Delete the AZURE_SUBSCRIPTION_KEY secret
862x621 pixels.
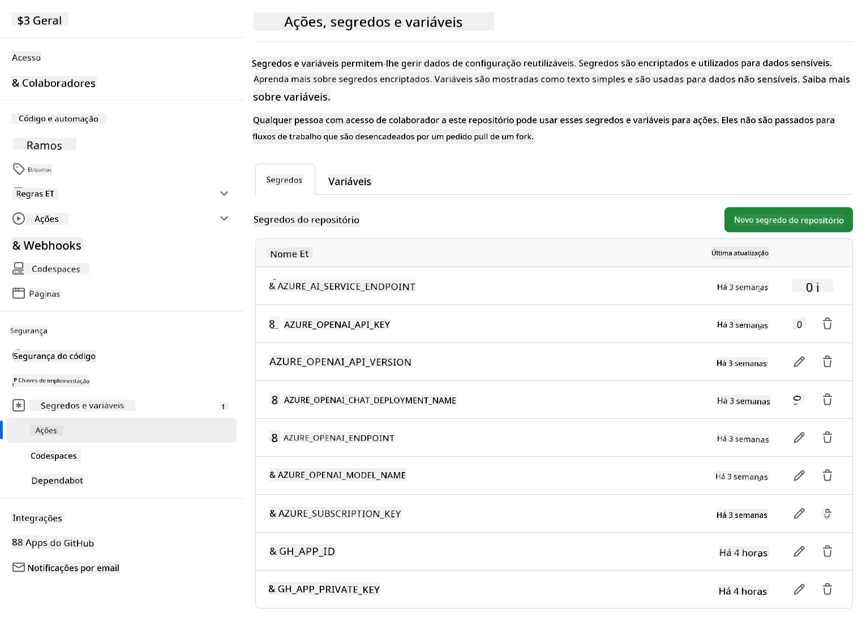click(x=827, y=513)
